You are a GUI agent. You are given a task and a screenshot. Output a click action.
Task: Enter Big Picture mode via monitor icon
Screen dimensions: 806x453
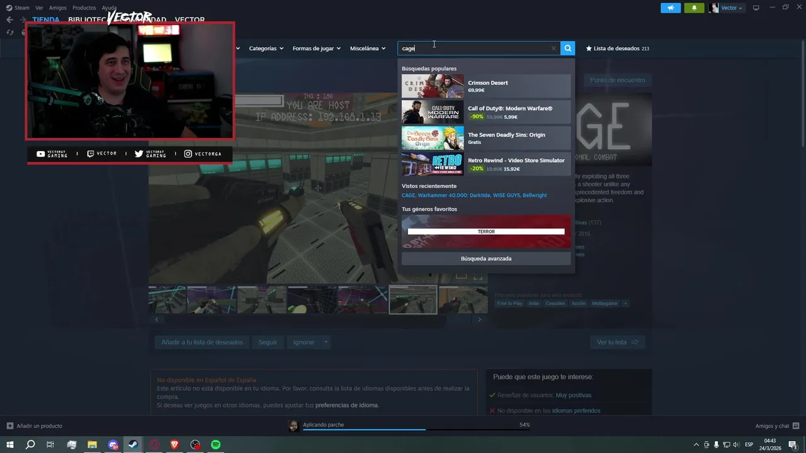[x=756, y=8]
